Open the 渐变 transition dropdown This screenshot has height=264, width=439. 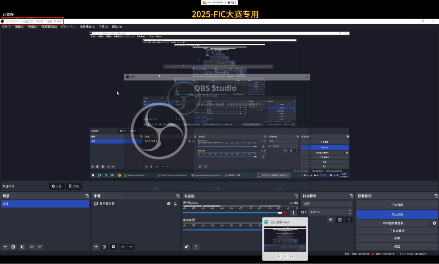pyautogui.click(x=327, y=204)
